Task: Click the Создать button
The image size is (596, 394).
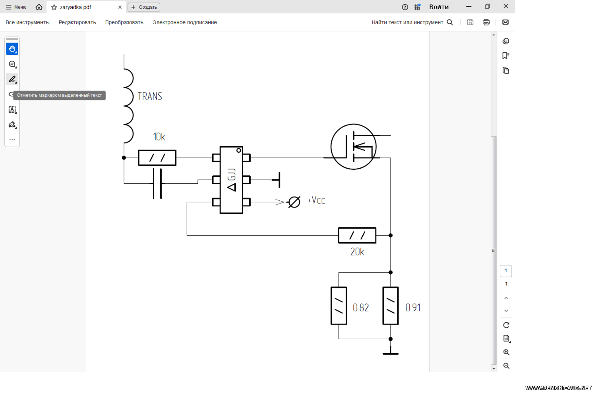Action: point(144,7)
